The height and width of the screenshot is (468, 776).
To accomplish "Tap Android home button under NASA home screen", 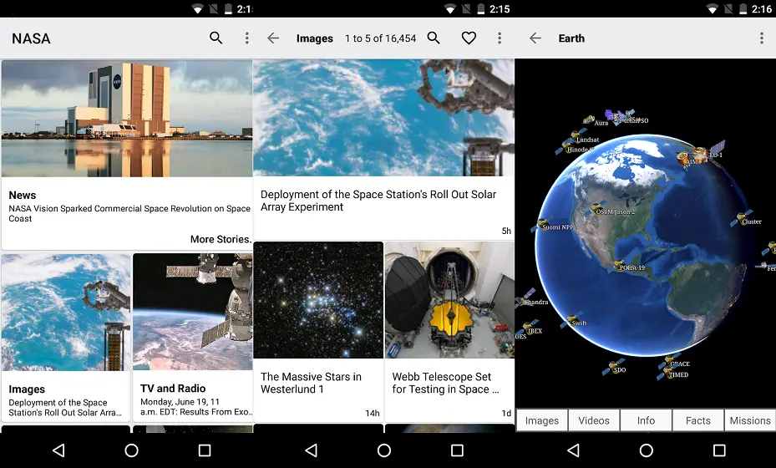I will coord(132,450).
